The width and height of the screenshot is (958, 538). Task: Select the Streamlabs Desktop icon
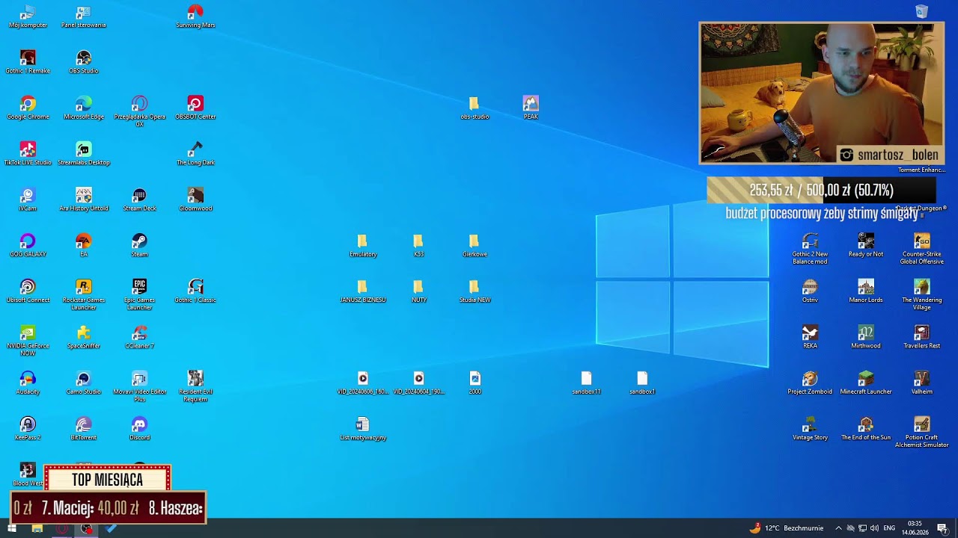click(x=84, y=153)
